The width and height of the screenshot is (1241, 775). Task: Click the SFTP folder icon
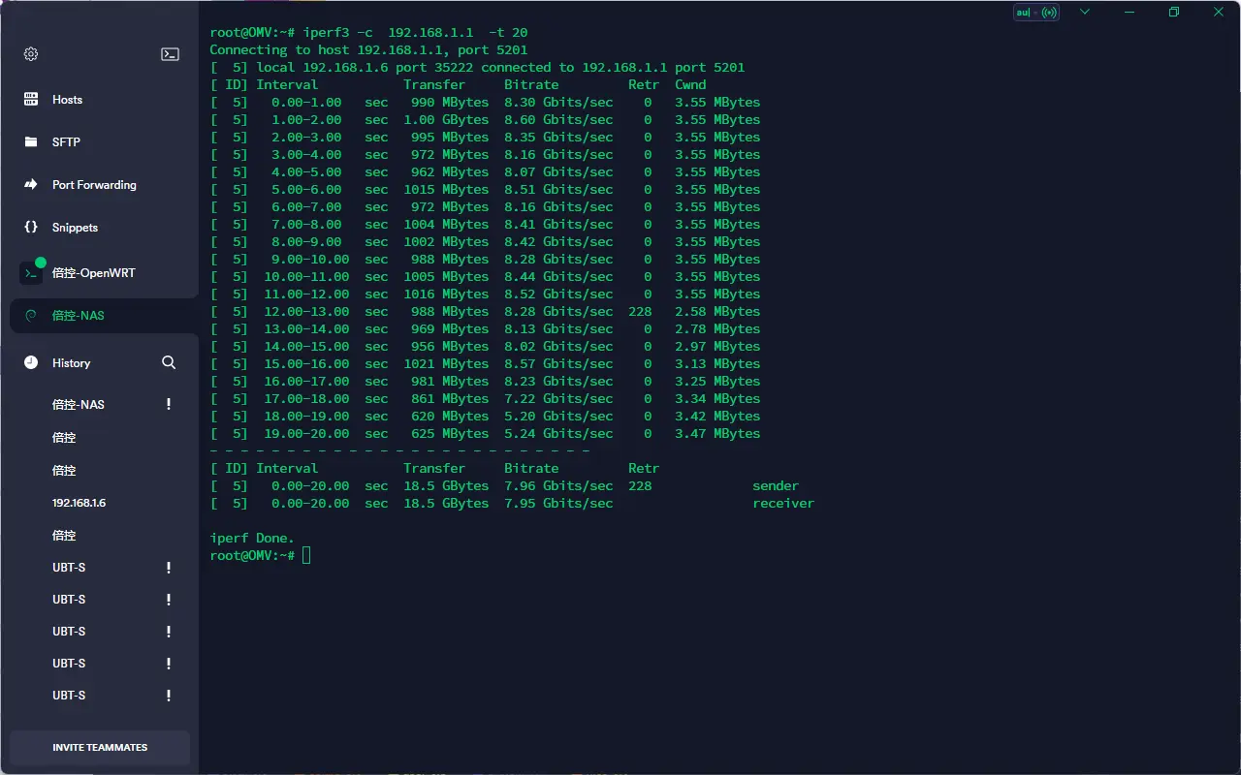(31, 142)
